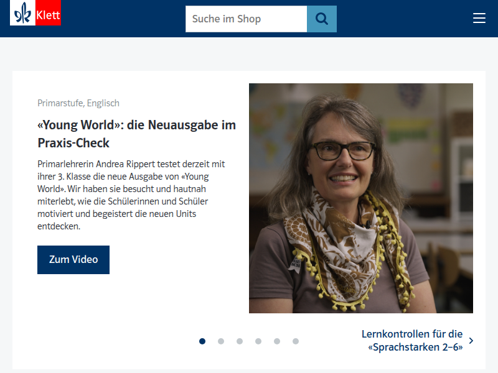This screenshot has width=498, height=373.
Task: Click the red Klett wordmark
Action: click(x=49, y=13)
